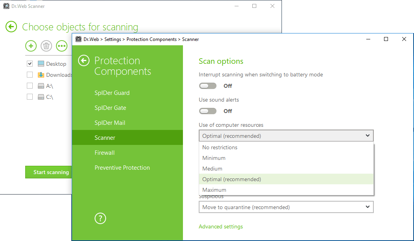Select Minimum resource usage option
Image resolution: width=414 pixels, height=241 pixels.
pos(286,158)
